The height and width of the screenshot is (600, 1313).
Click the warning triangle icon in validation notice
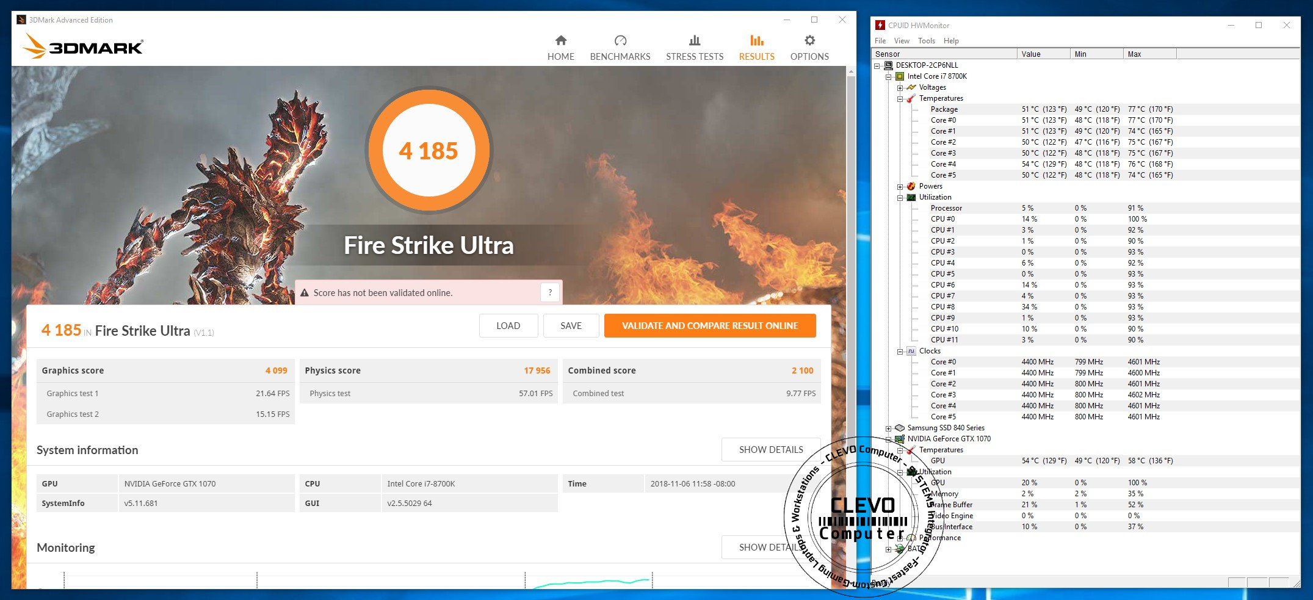305,293
